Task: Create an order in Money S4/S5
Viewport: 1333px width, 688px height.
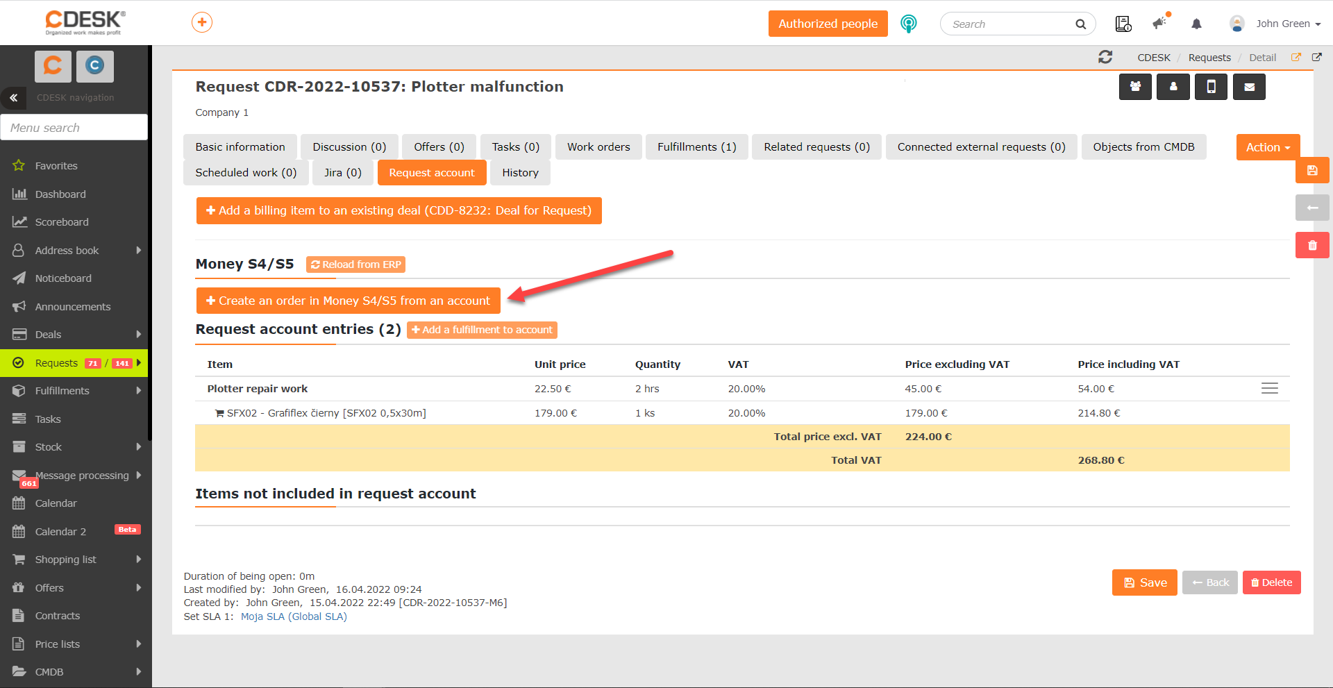Action: coord(349,301)
